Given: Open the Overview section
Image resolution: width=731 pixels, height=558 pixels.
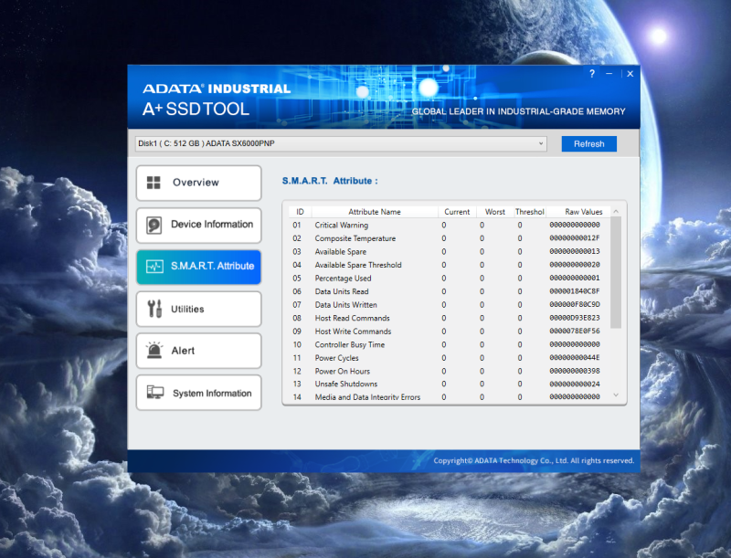Looking at the screenshot, I should tap(198, 183).
